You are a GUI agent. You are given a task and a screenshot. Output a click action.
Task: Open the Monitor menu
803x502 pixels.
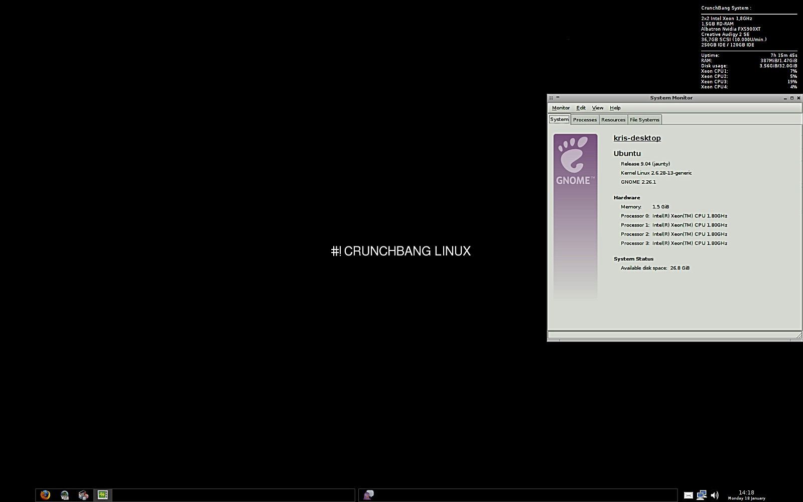(561, 108)
